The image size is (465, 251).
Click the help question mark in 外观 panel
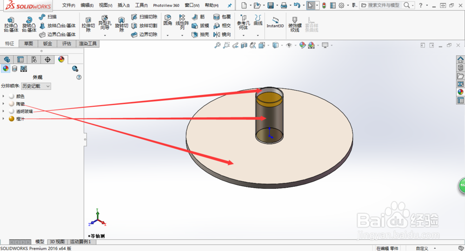(x=79, y=77)
